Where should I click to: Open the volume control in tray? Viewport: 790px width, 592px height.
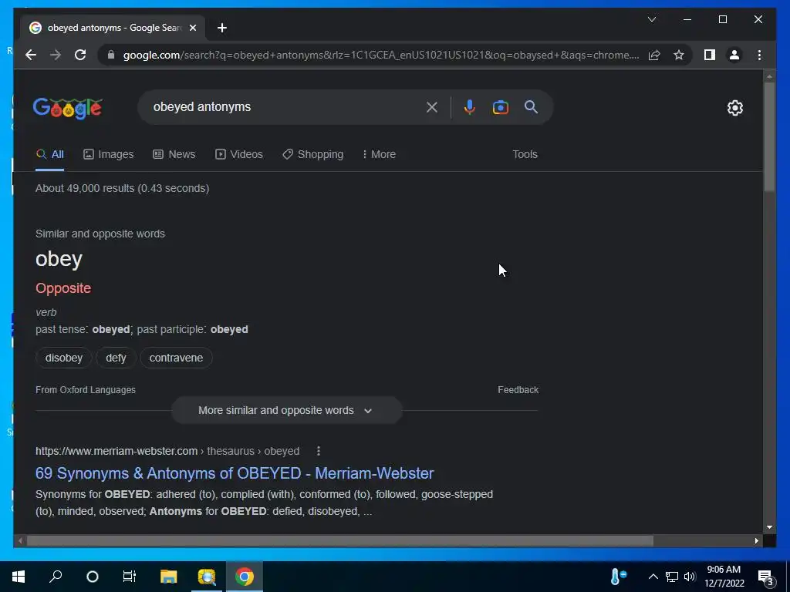[x=690, y=577]
